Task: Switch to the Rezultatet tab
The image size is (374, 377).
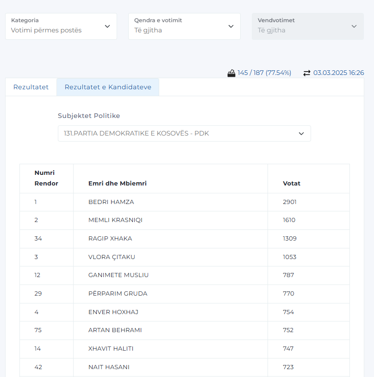Action: tap(31, 87)
